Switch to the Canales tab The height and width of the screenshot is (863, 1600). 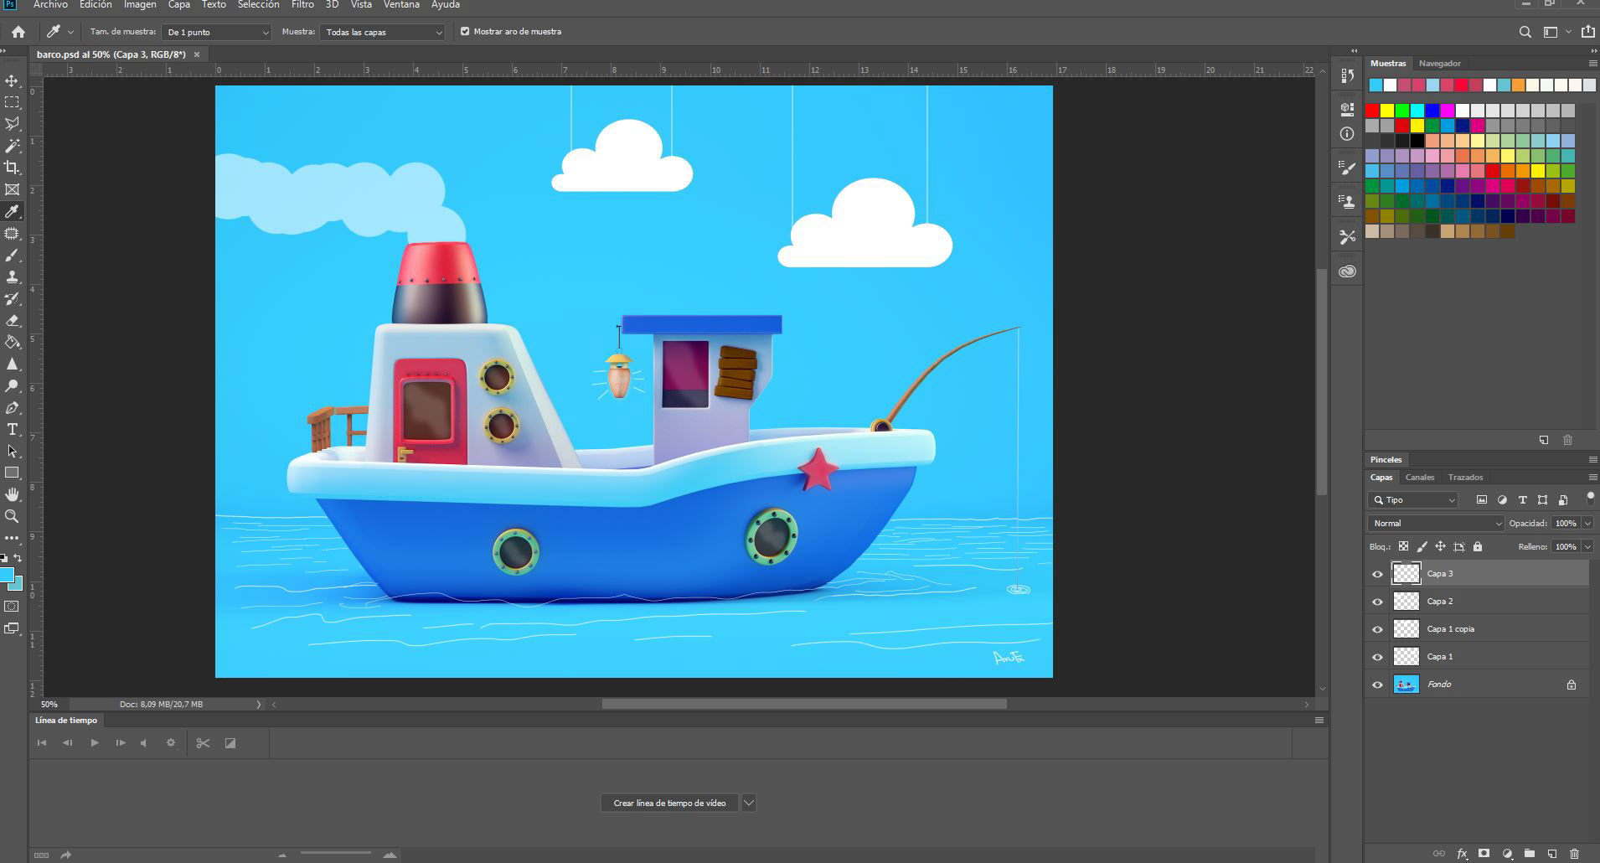click(x=1419, y=477)
